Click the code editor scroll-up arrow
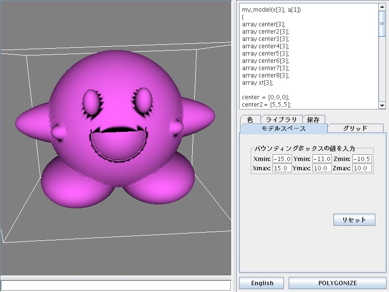The image size is (389, 292). (x=382, y=7)
